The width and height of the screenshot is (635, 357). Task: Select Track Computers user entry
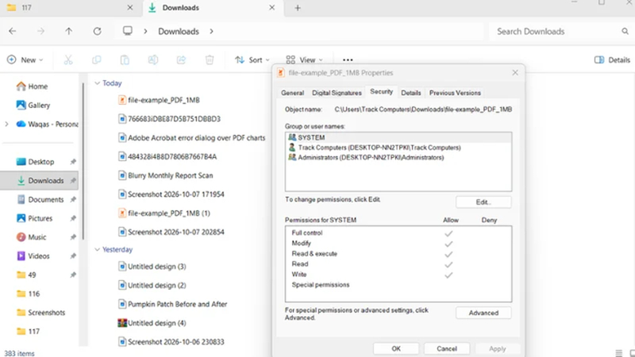[x=398, y=148]
